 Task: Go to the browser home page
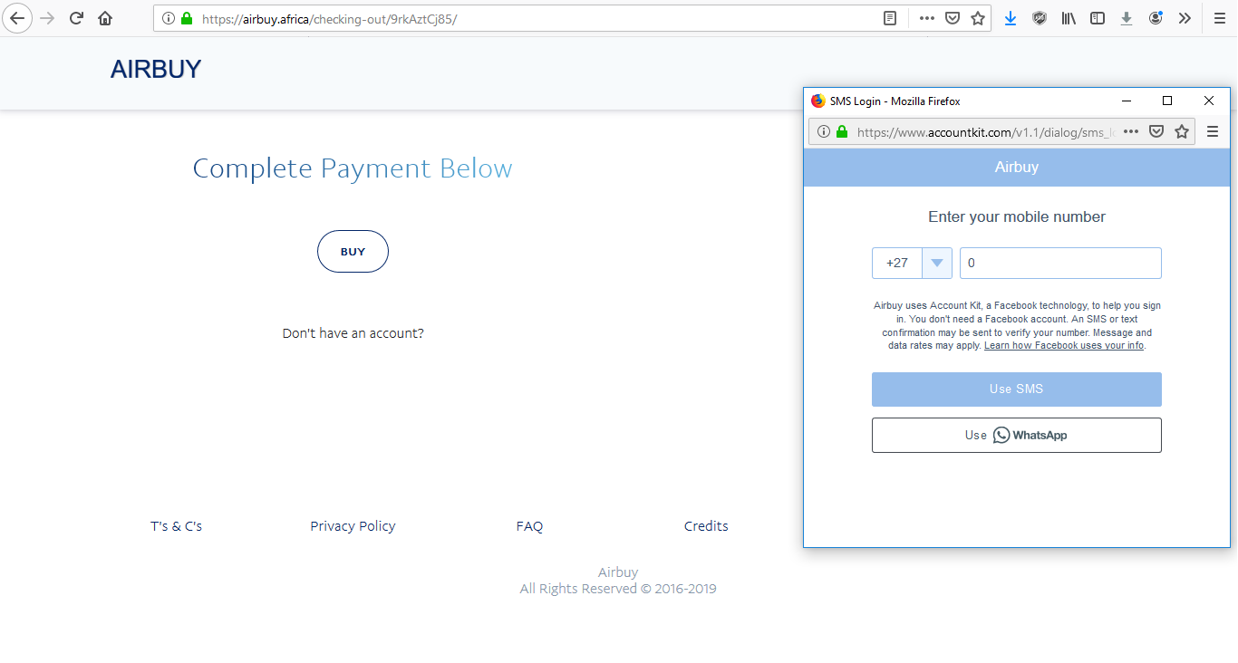[105, 18]
